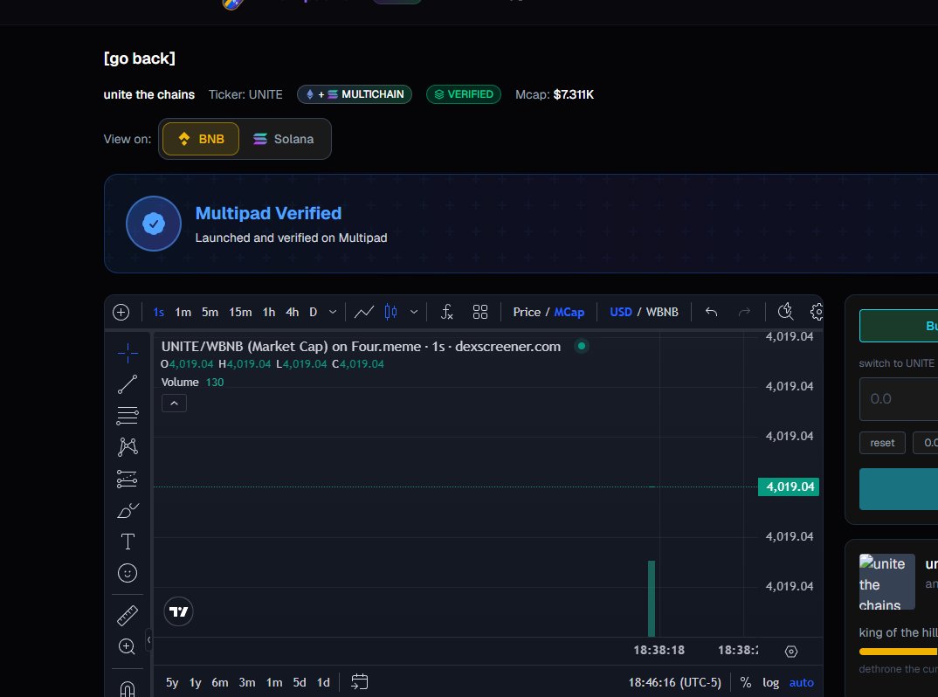Select the brush drawing tool
This screenshot has height=697, width=938.
point(128,510)
